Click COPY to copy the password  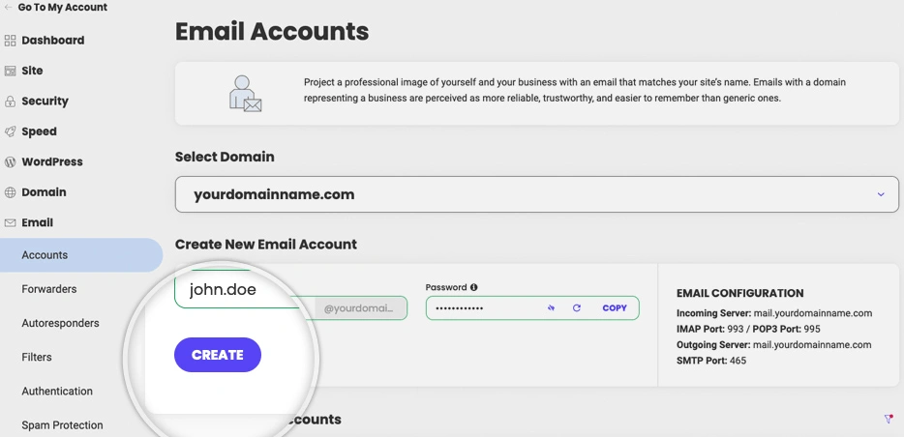click(615, 308)
